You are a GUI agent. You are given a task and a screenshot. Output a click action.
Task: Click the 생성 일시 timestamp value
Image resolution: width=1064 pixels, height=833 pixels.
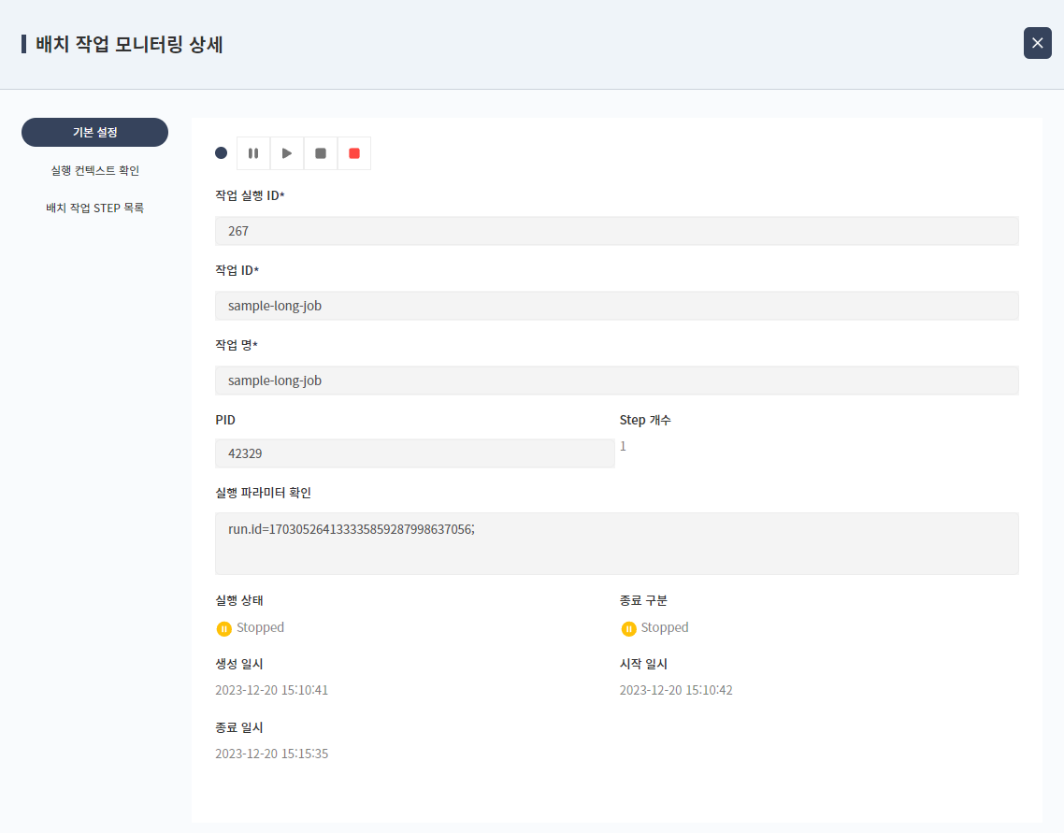coord(271,691)
